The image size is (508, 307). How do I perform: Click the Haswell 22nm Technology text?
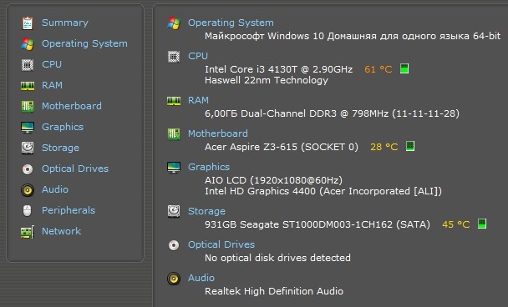coord(267,80)
